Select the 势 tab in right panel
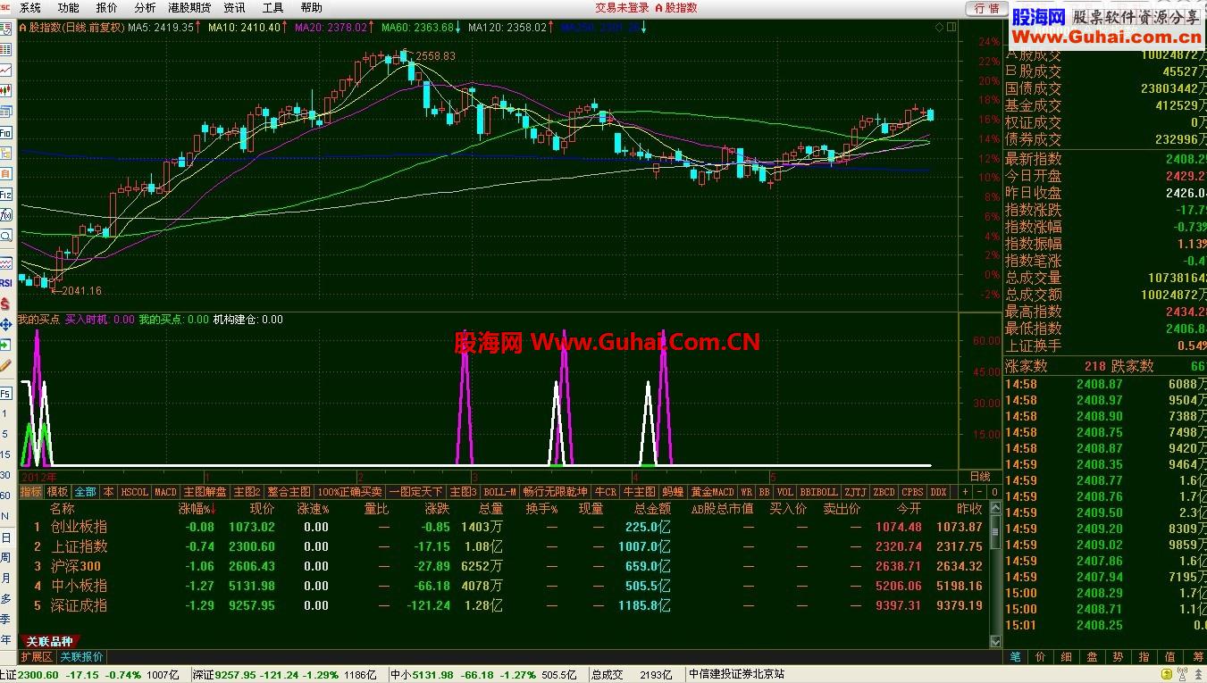The width and height of the screenshot is (1207, 683). coord(1118,657)
